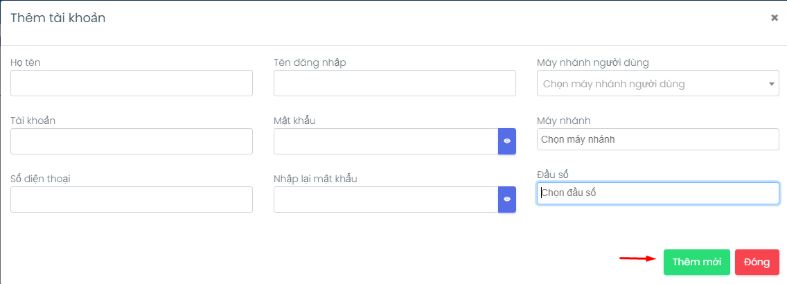Open the Máy nhánh người dùng dropdown

point(651,84)
